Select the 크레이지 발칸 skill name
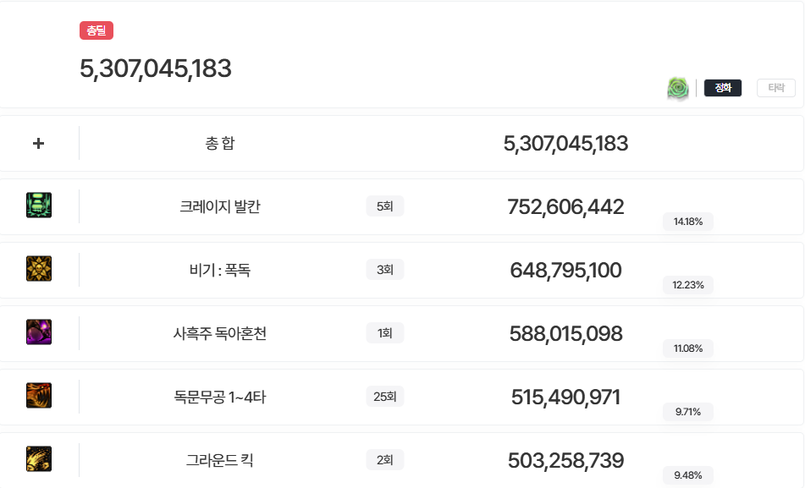This screenshot has height=488, width=805. [220, 206]
